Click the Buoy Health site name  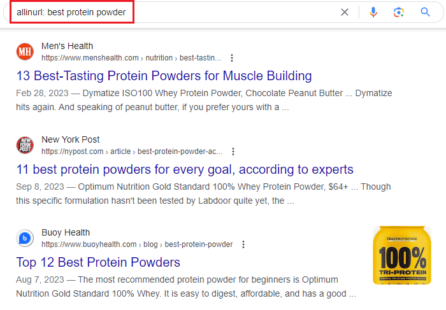click(x=66, y=232)
